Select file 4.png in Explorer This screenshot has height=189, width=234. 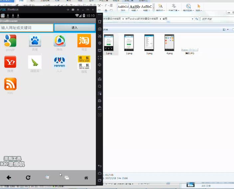coord(169,45)
